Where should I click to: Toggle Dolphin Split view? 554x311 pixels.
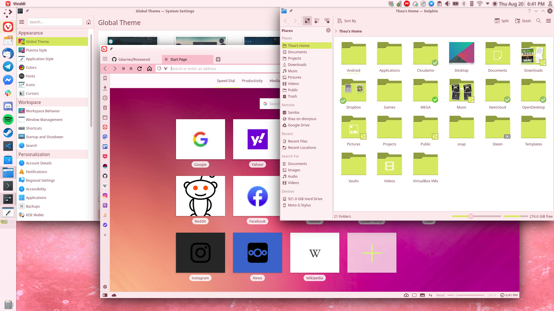pyautogui.click(x=502, y=21)
